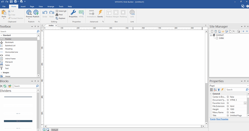Viewport: 249px width, 131px height.
Task: Choose the Bulleted List tool
Action: [x=18, y=46]
